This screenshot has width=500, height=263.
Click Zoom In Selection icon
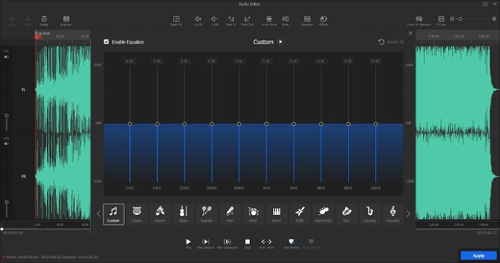click(x=419, y=19)
